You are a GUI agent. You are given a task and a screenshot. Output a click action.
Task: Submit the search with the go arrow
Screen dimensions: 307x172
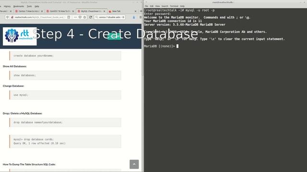tap(123, 17)
